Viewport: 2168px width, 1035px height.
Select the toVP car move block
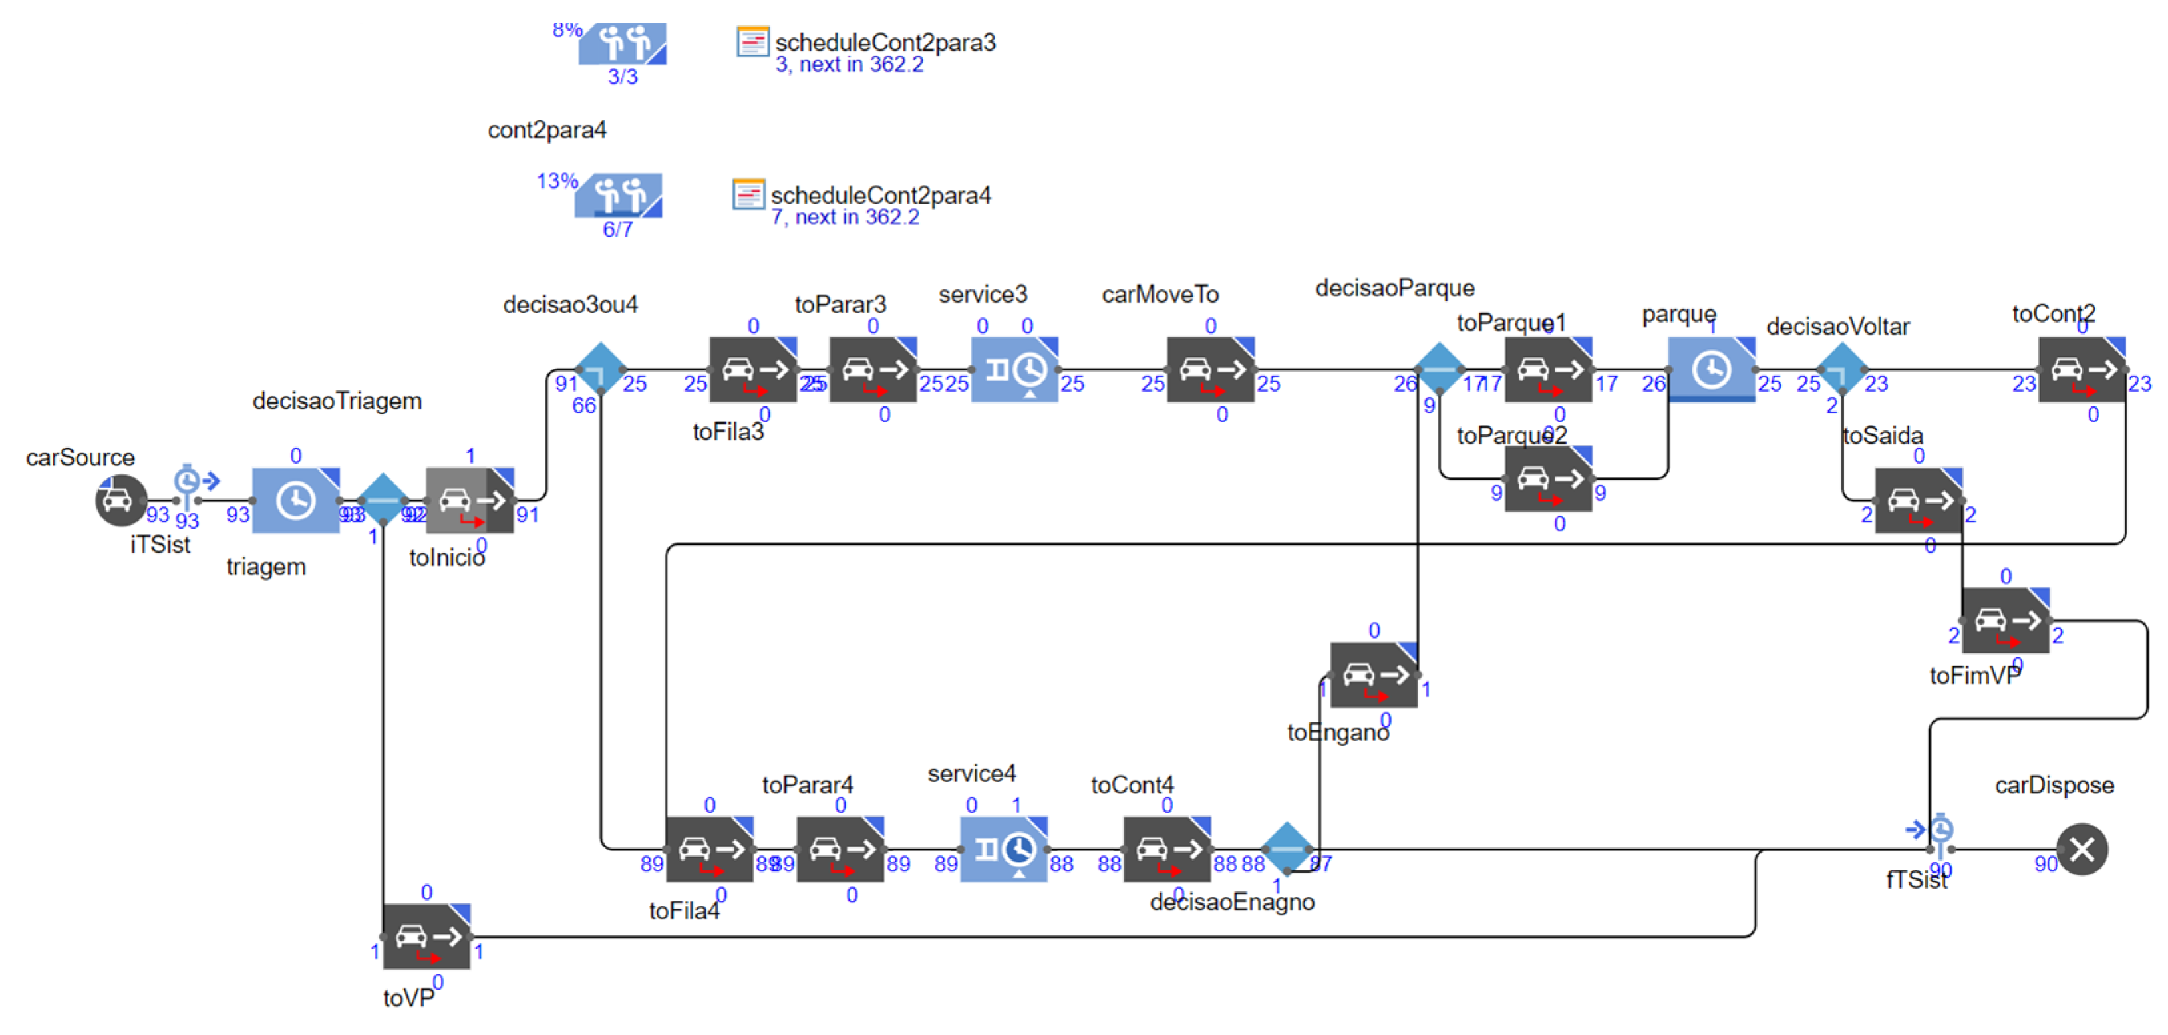coord(426,937)
